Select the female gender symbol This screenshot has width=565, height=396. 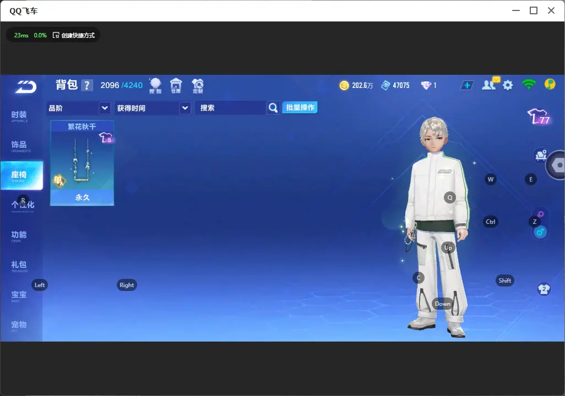click(x=540, y=214)
